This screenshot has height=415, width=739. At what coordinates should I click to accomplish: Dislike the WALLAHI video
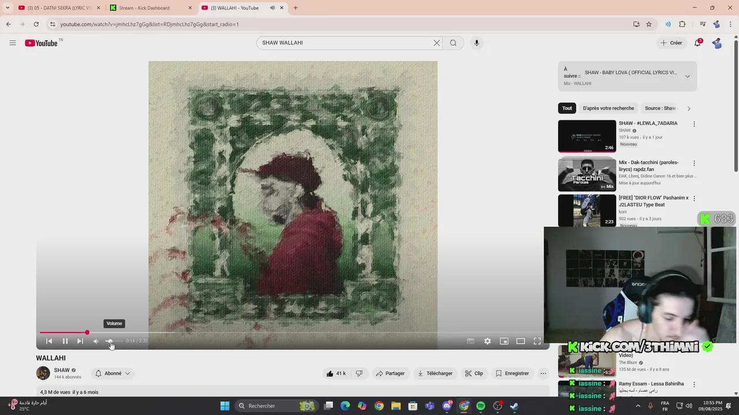(x=359, y=373)
